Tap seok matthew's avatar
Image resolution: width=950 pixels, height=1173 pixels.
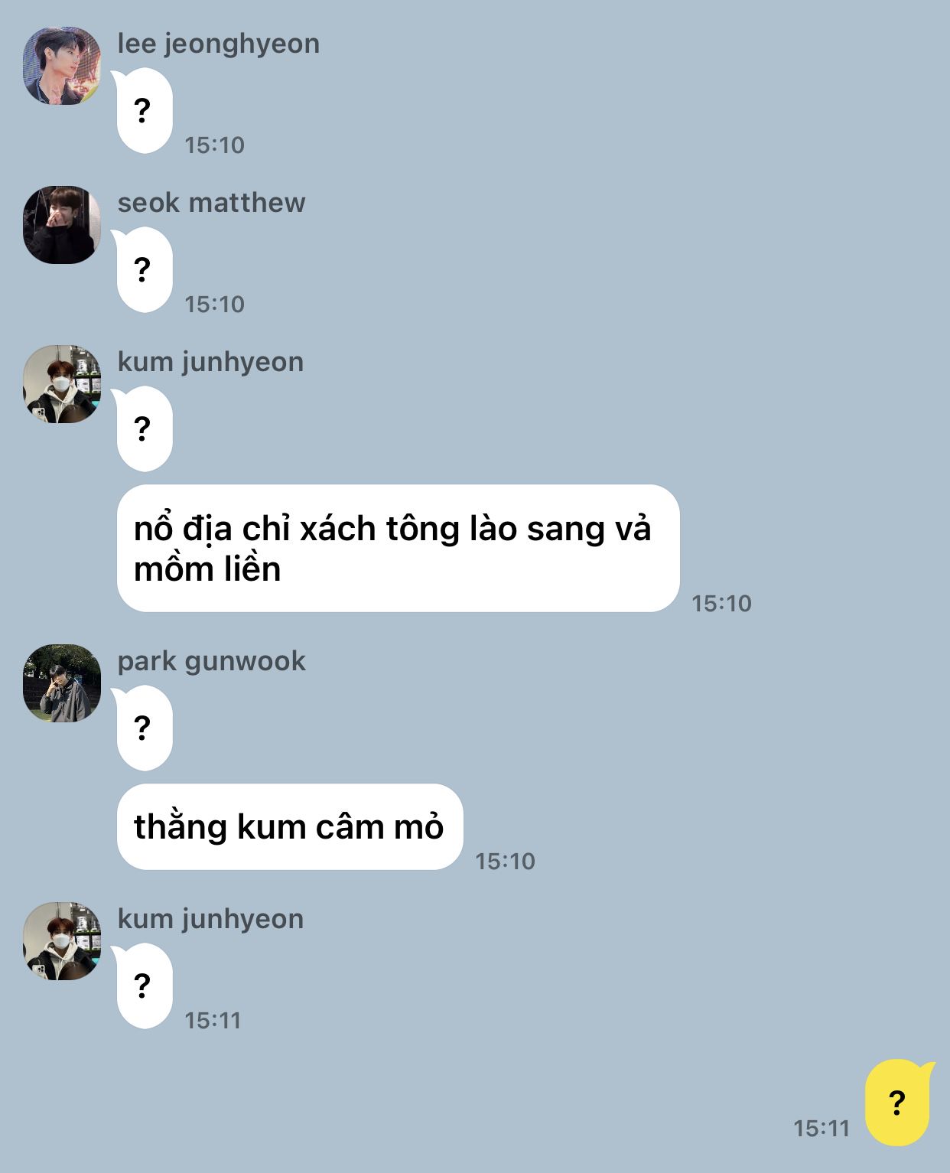click(x=62, y=225)
